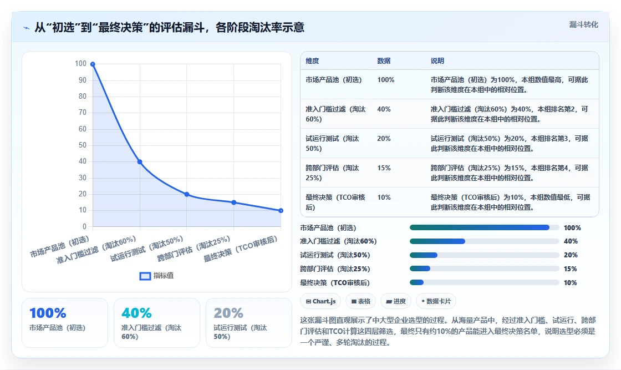Click description mentioning 本组数值最高
This screenshot has height=370, width=621.
click(x=510, y=85)
